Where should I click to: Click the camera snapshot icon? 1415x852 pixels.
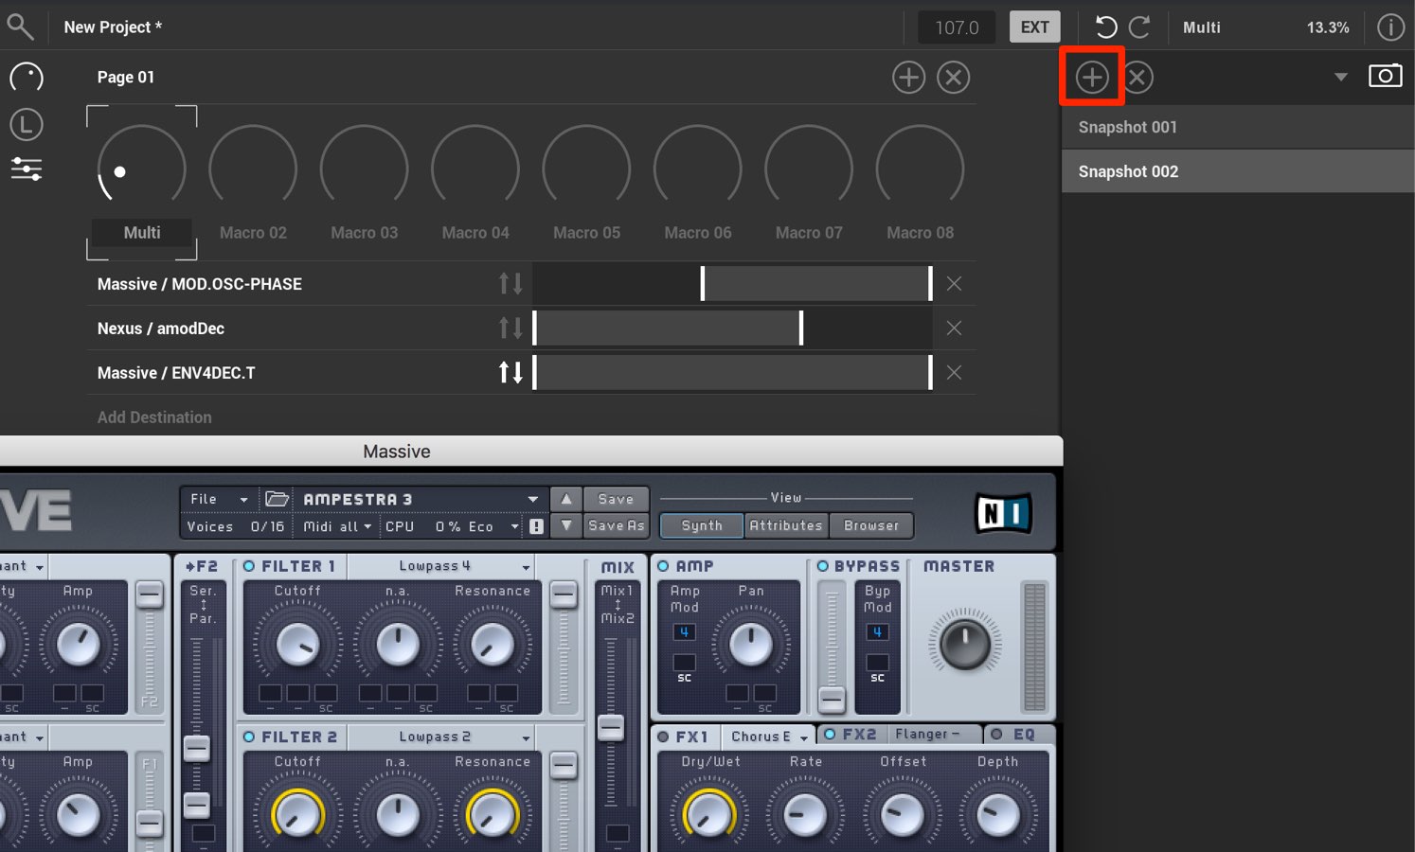1385,76
